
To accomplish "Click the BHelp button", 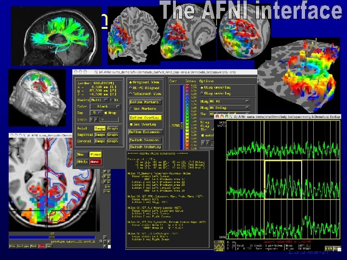I will (82, 162).
